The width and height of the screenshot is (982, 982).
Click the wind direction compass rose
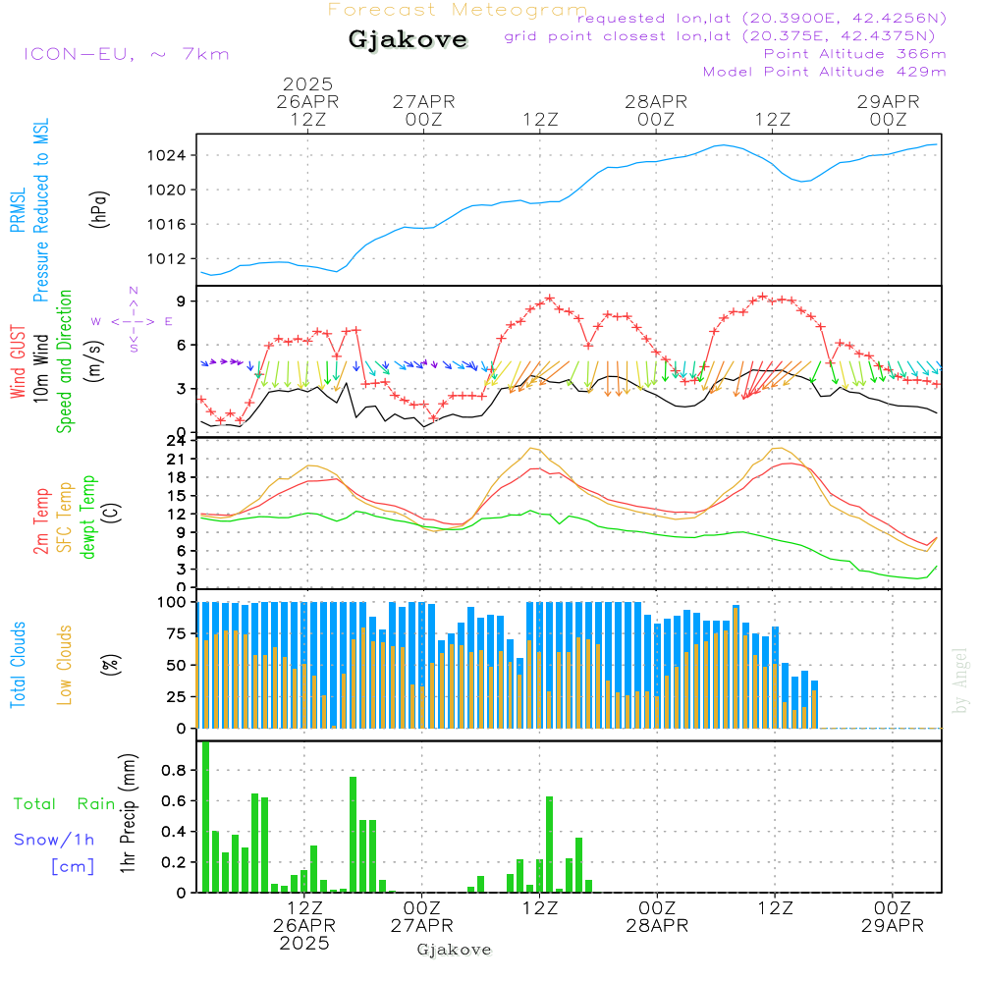[x=133, y=321]
